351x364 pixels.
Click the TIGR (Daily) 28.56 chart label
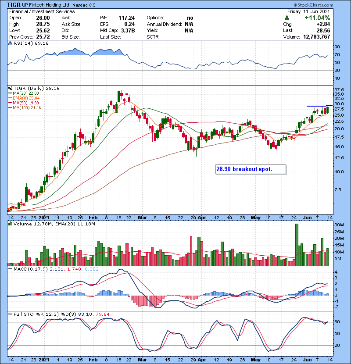pos(36,88)
